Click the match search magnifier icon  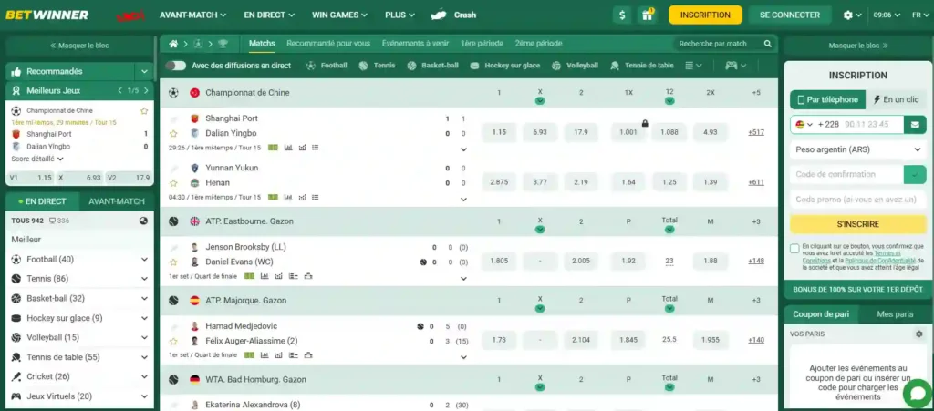coord(768,44)
